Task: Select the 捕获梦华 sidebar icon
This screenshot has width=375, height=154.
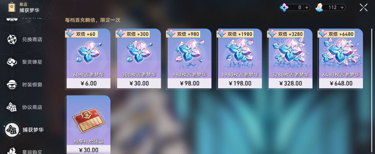Action: tap(12, 130)
